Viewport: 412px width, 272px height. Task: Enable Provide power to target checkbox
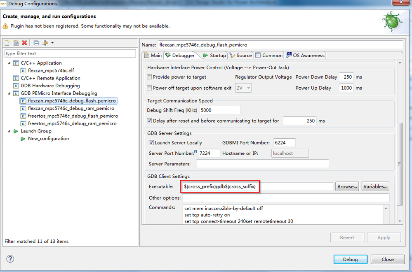click(149, 77)
